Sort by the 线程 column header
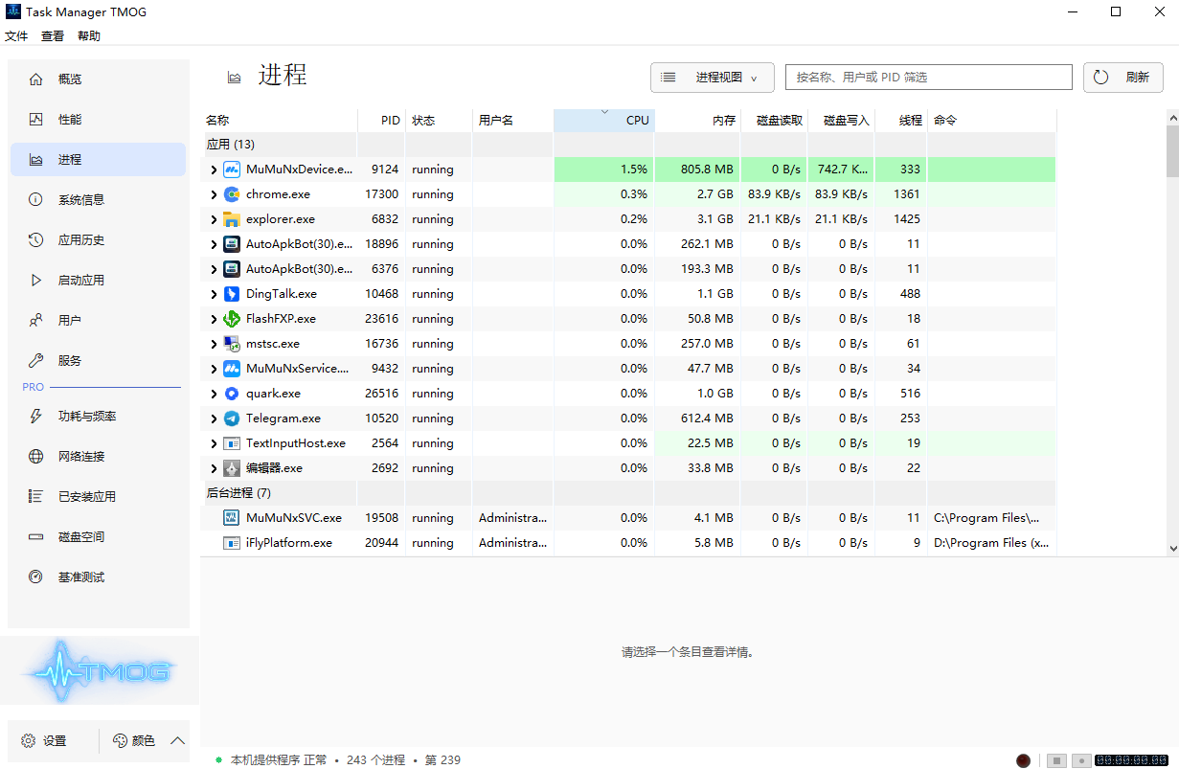 900,121
